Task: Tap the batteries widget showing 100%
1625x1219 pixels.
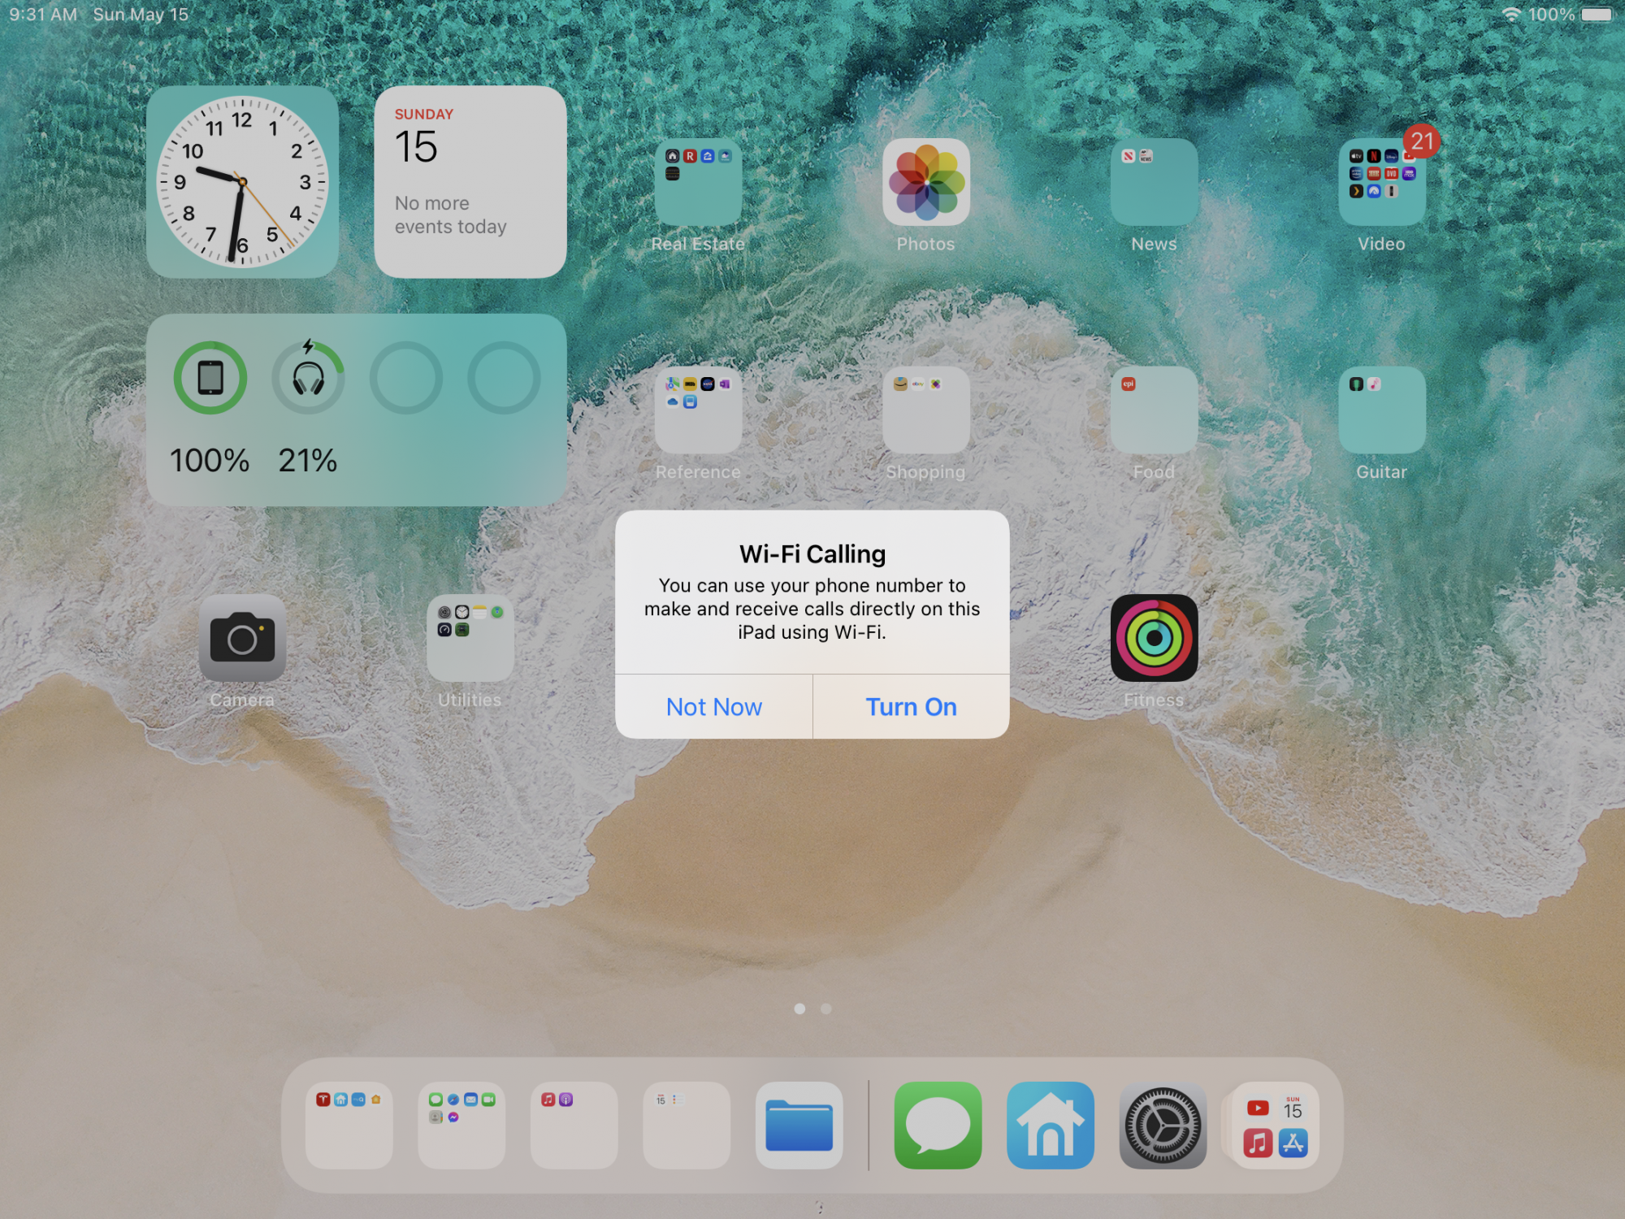Action: [356, 410]
